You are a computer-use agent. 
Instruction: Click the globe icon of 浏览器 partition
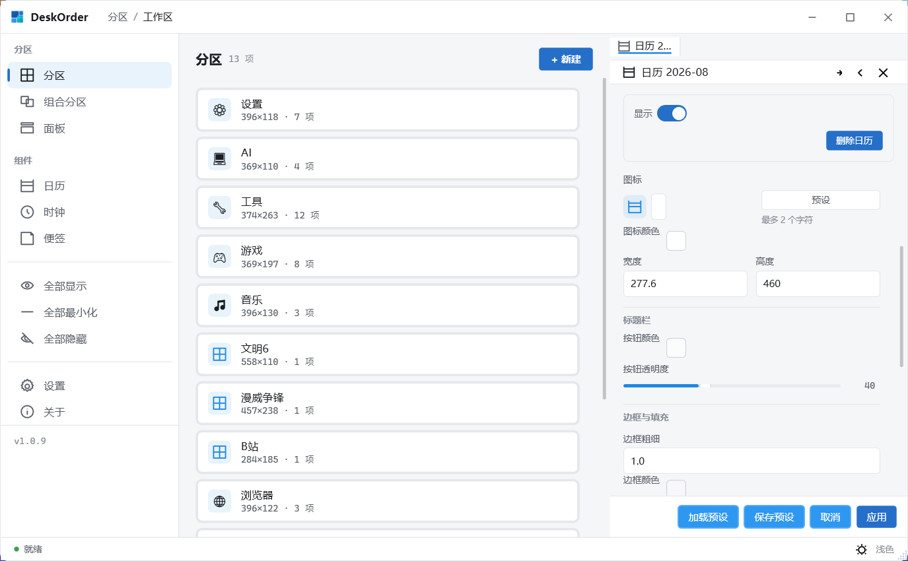[x=220, y=501]
